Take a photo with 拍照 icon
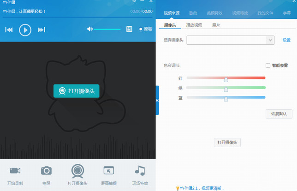This screenshot has height=191, width=297. 46,175
